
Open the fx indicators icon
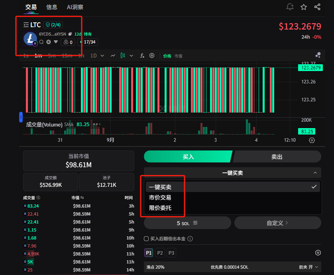tap(142, 56)
